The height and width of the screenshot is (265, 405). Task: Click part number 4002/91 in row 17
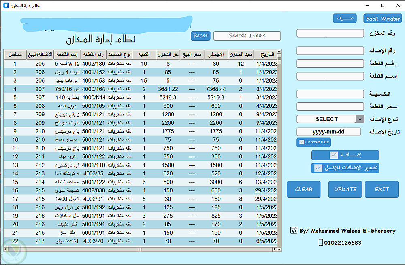pos(93,199)
